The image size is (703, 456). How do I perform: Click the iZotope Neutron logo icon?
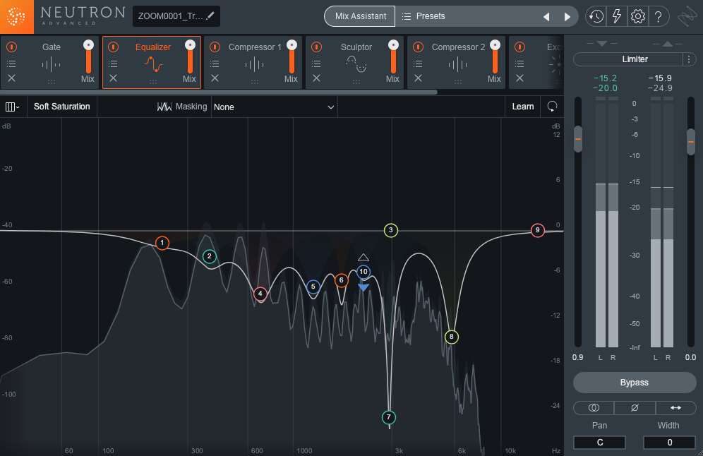17,17
